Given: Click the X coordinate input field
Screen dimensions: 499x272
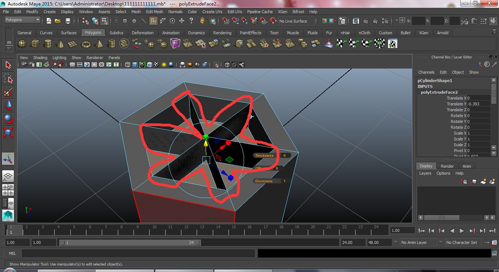Looking at the screenshot, I should point(419,21).
